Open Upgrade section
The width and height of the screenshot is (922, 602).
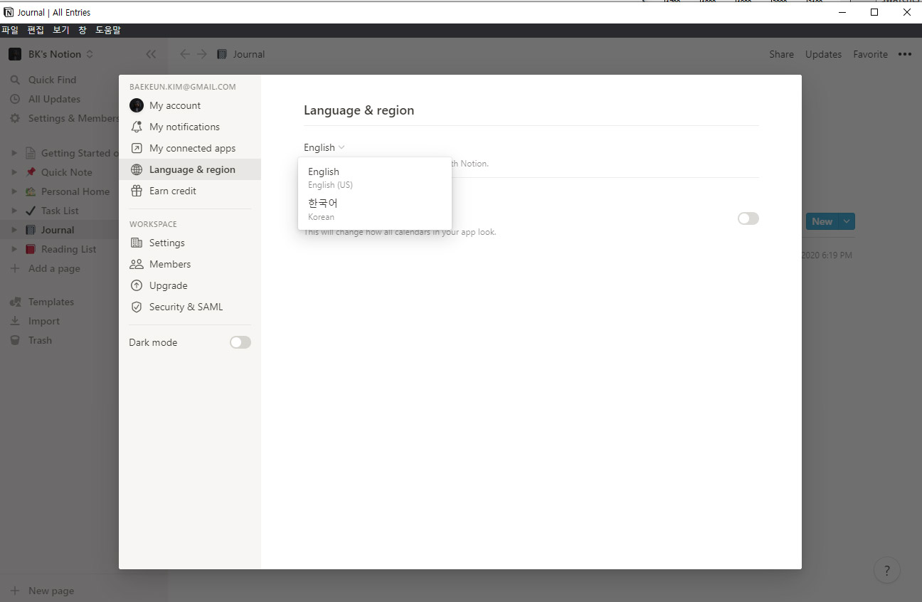[190, 285]
